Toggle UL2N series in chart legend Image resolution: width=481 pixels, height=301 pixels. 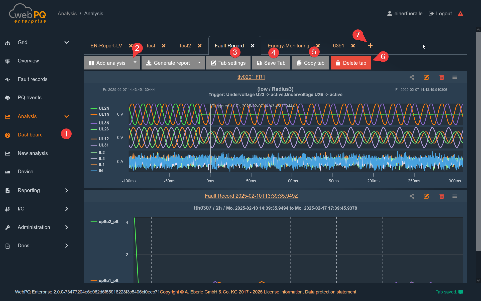[104, 108]
